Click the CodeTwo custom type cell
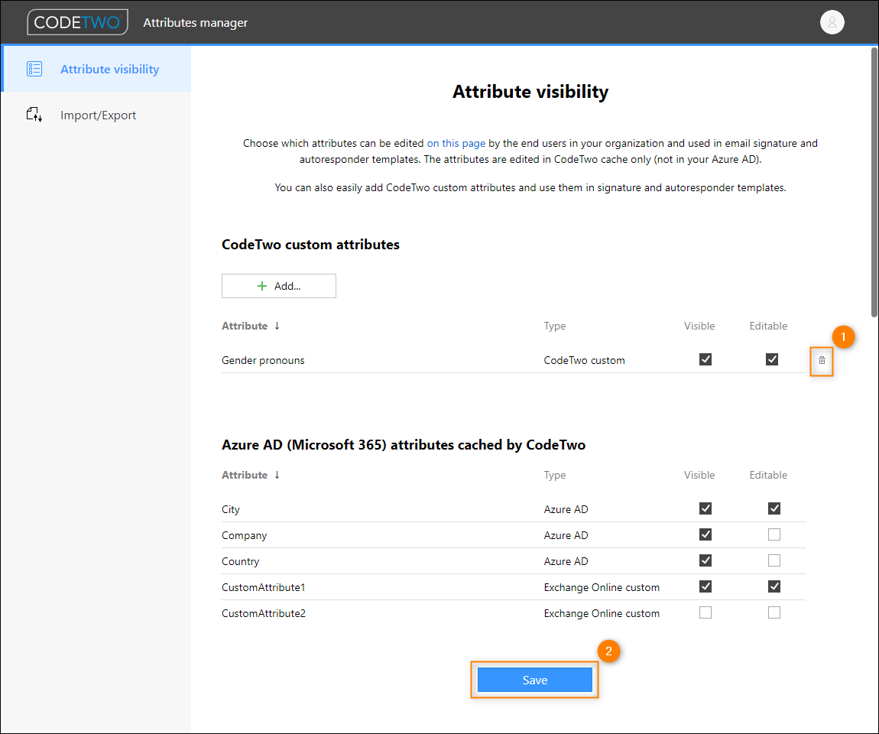 point(584,361)
